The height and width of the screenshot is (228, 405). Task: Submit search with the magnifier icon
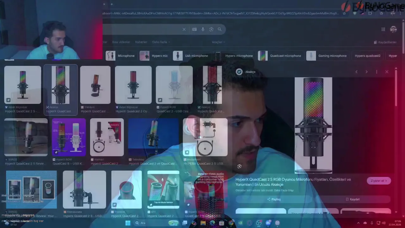(x=220, y=29)
